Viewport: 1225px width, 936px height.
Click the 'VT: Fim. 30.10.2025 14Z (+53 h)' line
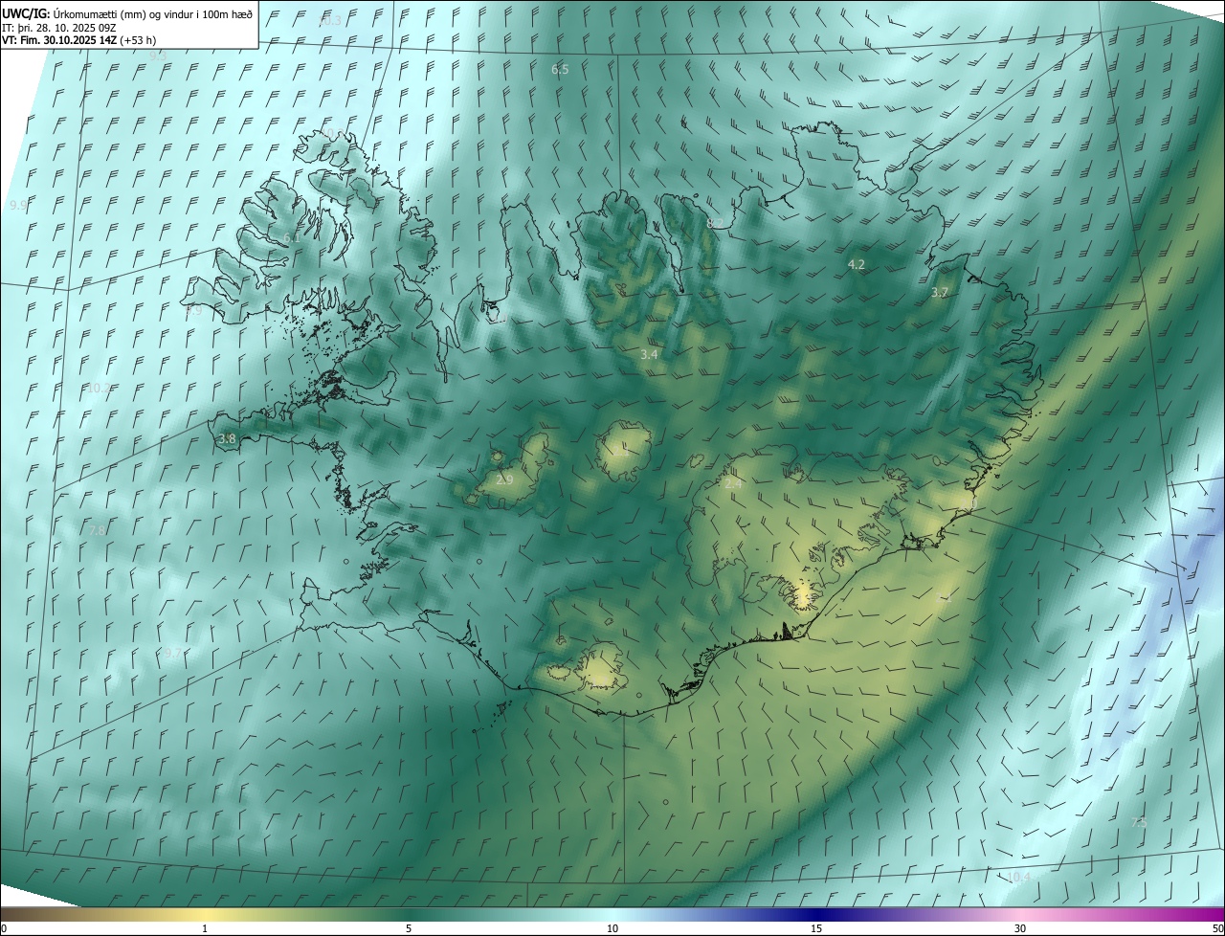[x=79, y=40]
